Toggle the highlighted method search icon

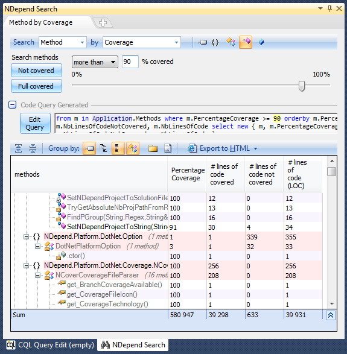pyautogui.click(x=246, y=42)
